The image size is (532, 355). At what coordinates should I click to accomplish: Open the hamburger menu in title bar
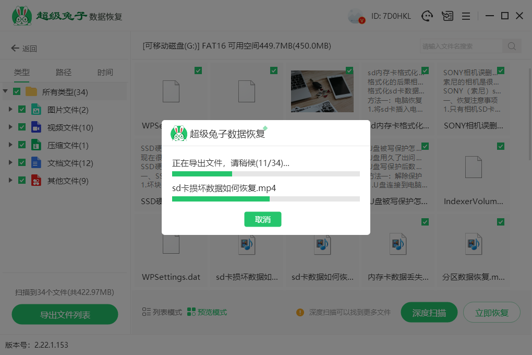466,16
